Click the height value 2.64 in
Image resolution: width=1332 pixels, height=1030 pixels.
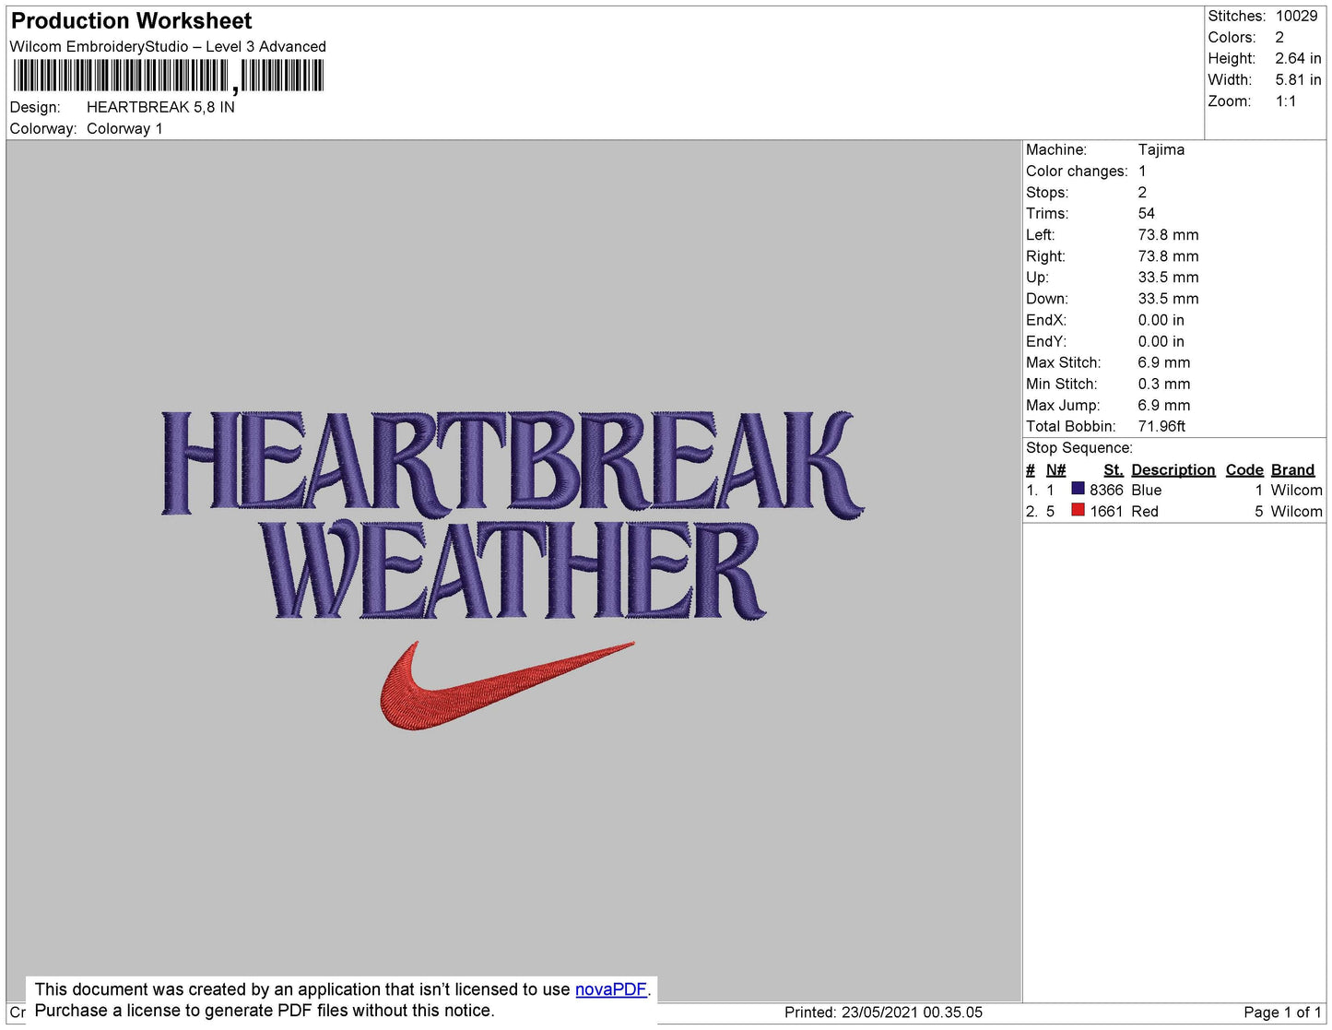pyautogui.click(x=1298, y=58)
